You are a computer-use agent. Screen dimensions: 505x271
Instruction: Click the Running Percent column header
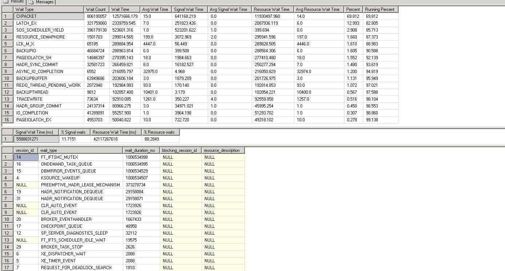pos(380,9)
